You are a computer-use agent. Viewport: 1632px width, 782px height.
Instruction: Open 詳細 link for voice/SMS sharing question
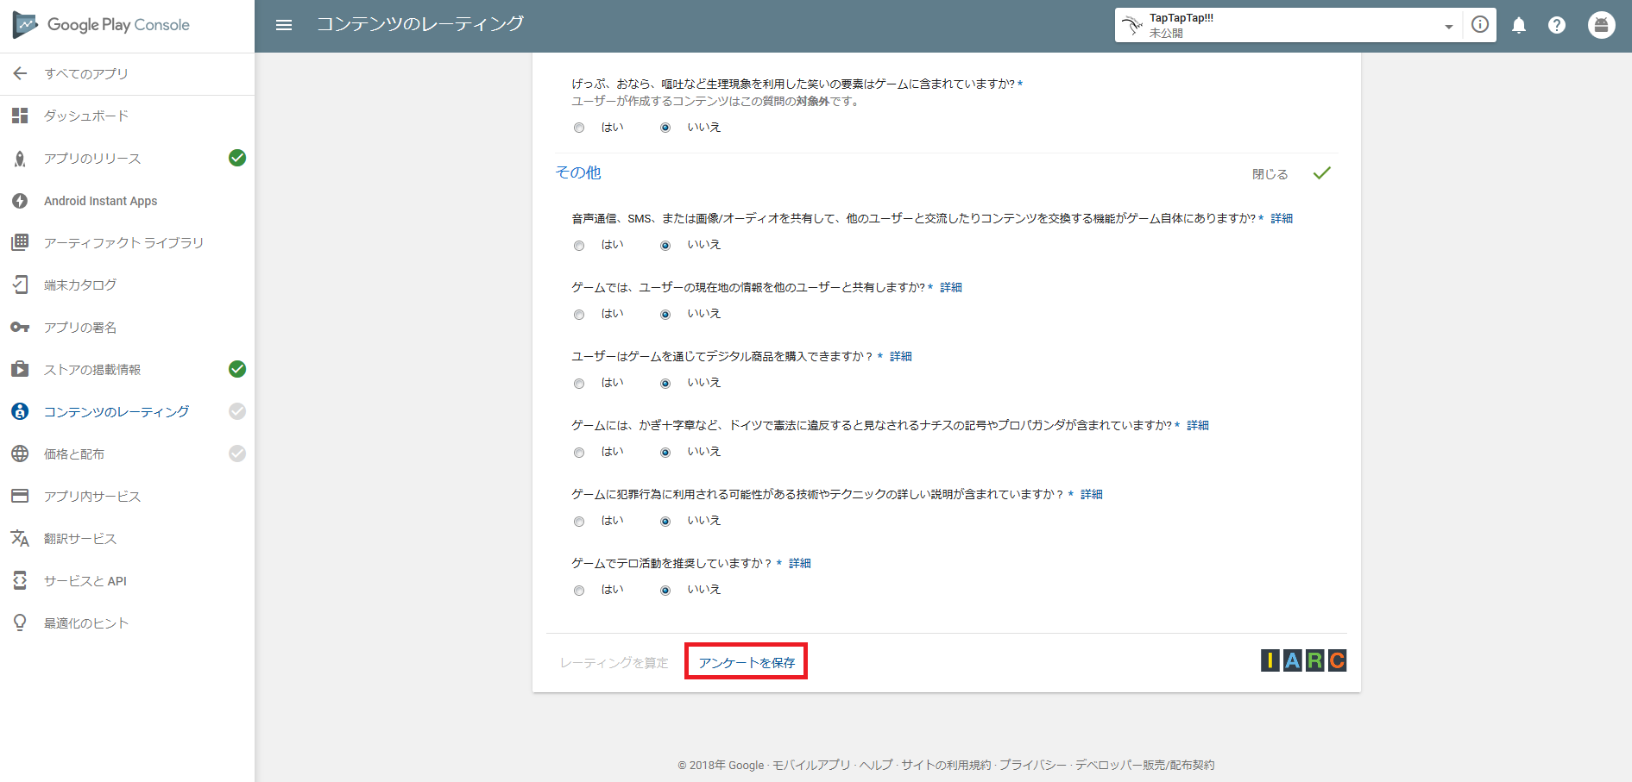tap(1282, 218)
